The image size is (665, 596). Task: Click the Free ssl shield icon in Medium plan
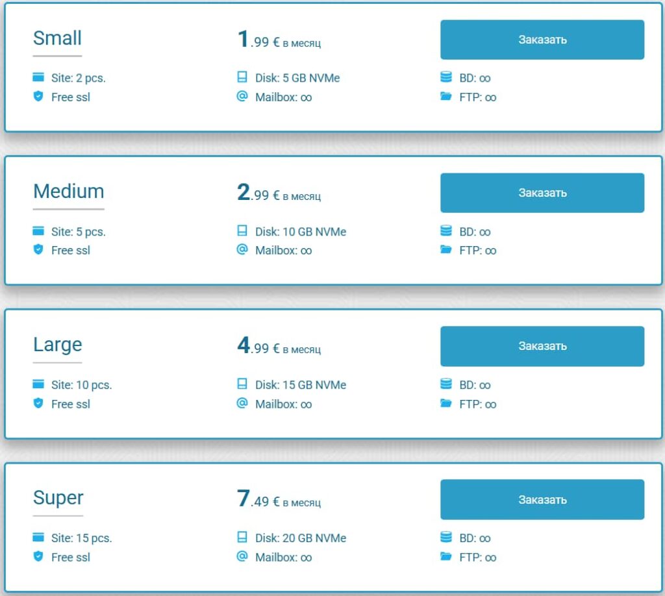pyautogui.click(x=38, y=250)
